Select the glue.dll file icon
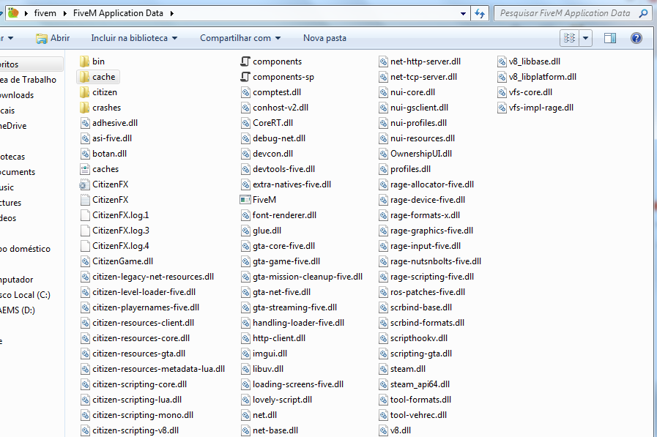Viewport: 657px width, 437px height. coord(245,231)
